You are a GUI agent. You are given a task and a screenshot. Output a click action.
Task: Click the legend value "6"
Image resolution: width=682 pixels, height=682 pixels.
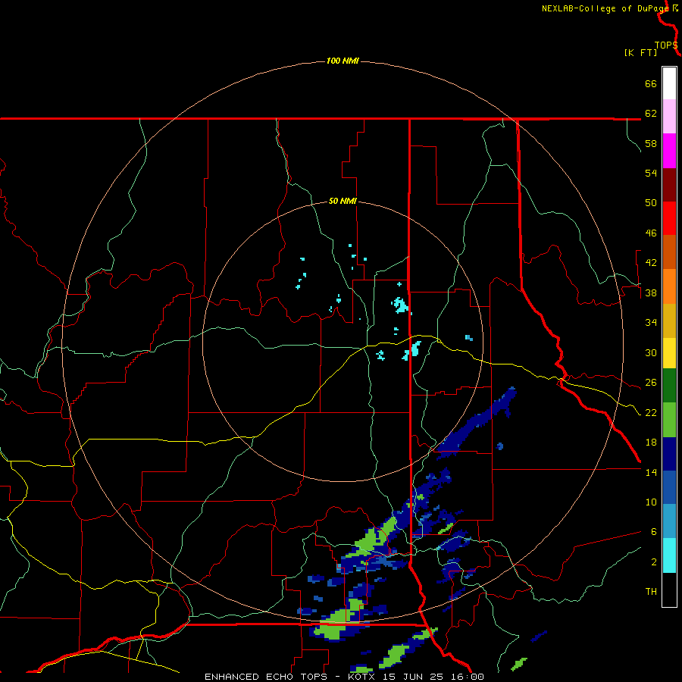coord(654,532)
